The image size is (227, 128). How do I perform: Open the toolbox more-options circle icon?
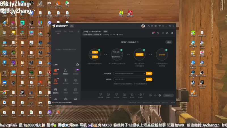click(x=77, y=65)
